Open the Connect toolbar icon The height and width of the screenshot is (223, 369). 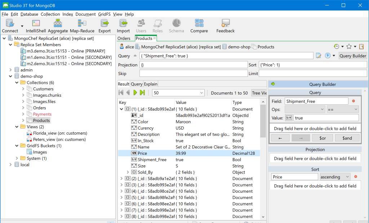(x=10, y=23)
